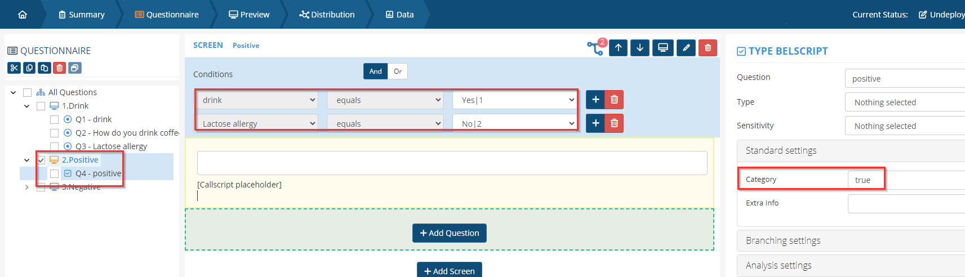965x277 pixels.
Task: Delete the 'drink' condition row
Action: click(614, 100)
